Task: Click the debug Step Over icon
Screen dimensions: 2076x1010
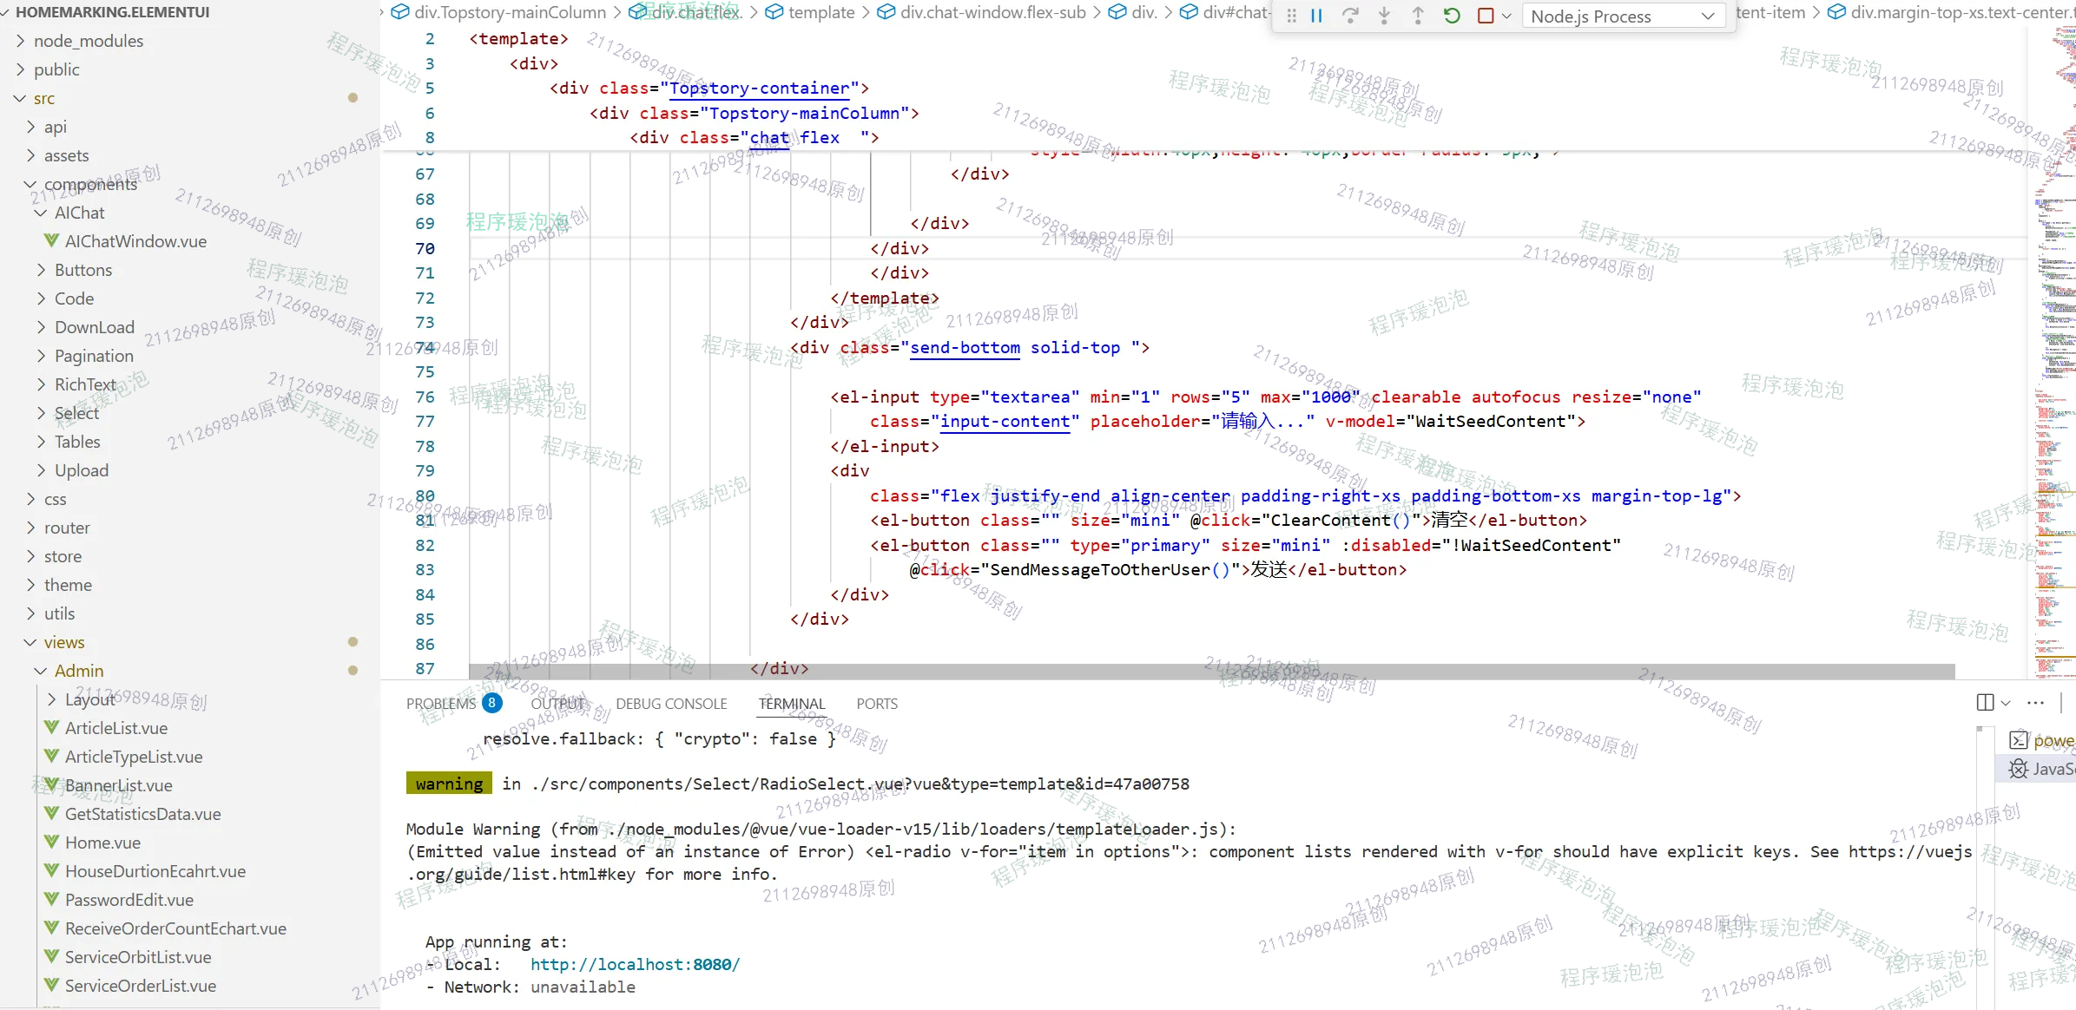Action: [1350, 16]
